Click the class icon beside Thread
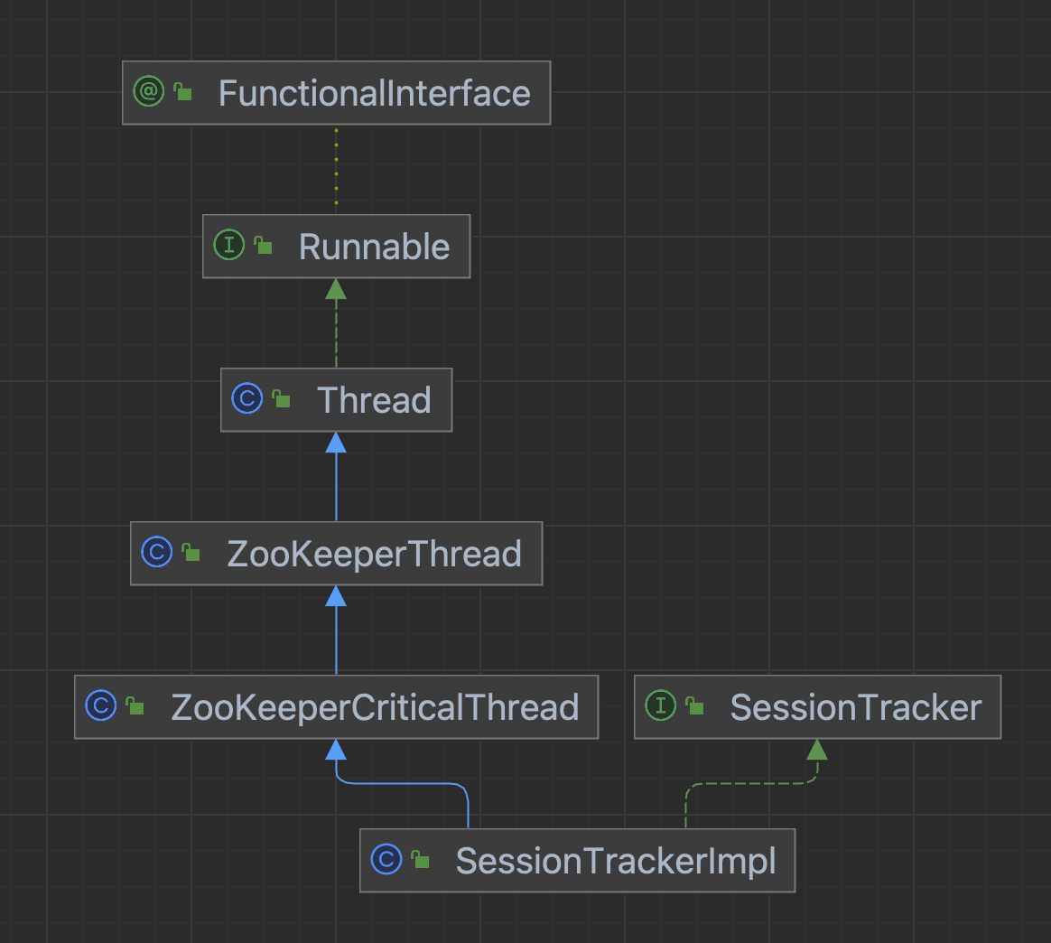 point(246,399)
